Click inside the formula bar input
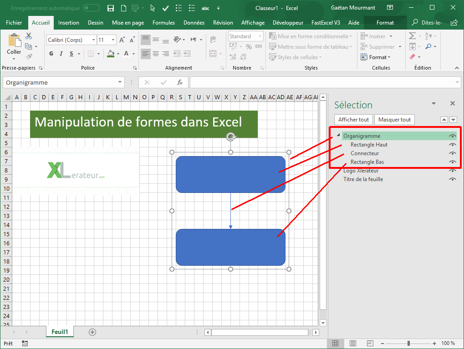 coord(322,82)
